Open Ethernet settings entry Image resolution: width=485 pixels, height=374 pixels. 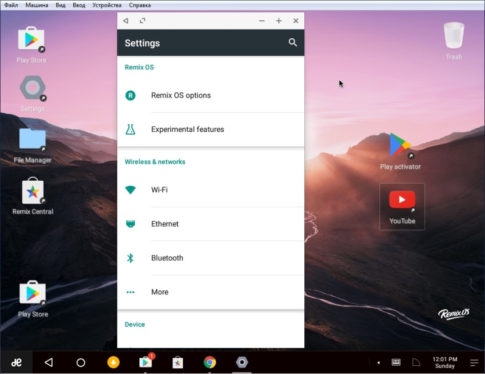pyautogui.click(x=211, y=224)
